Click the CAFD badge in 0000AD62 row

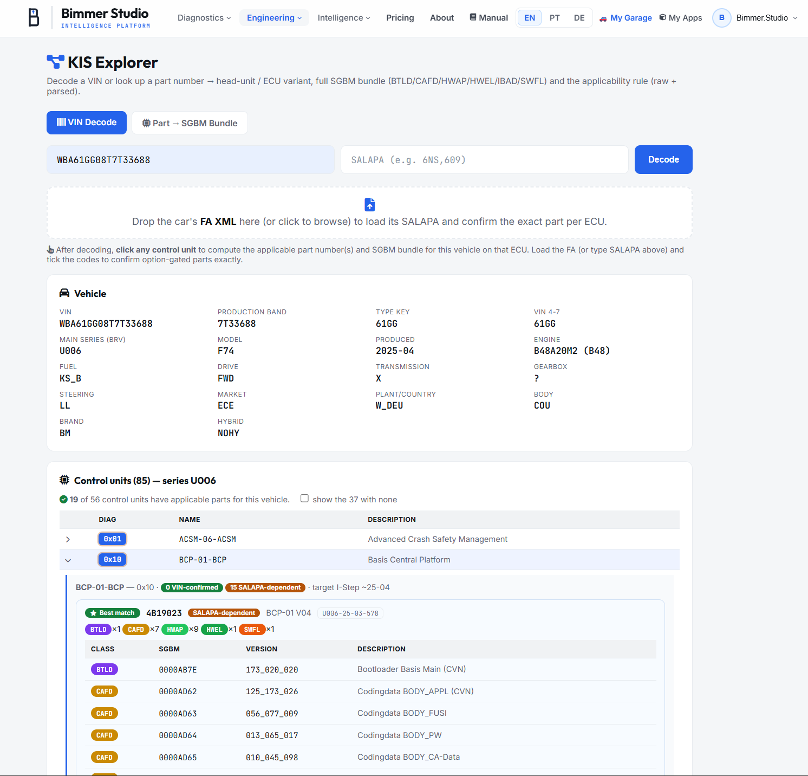(105, 691)
